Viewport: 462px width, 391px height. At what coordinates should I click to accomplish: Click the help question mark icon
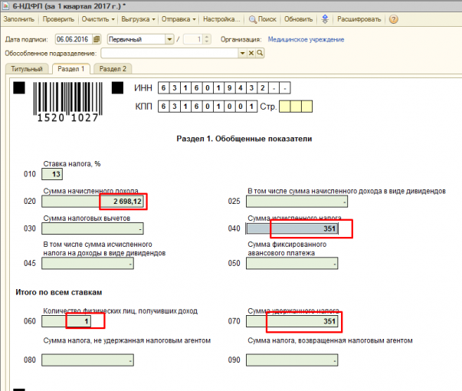(x=393, y=18)
